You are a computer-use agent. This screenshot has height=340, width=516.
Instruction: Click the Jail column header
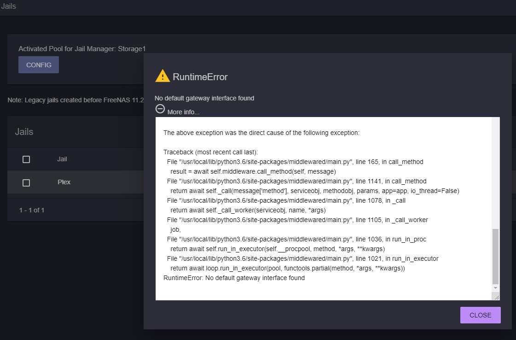click(62, 159)
